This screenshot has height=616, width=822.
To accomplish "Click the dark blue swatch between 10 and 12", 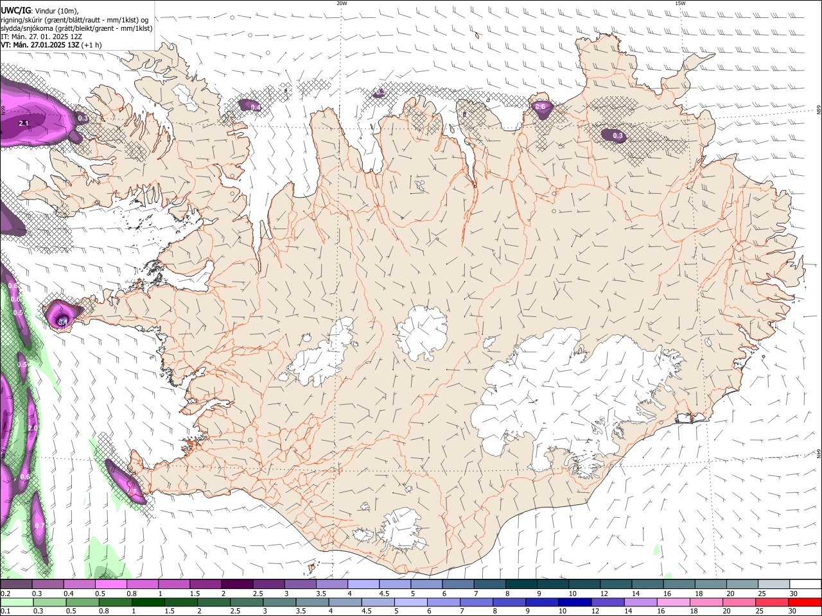I will 574,602.
